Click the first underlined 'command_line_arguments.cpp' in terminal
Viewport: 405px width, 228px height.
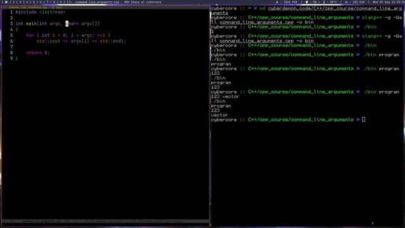click(256, 22)
